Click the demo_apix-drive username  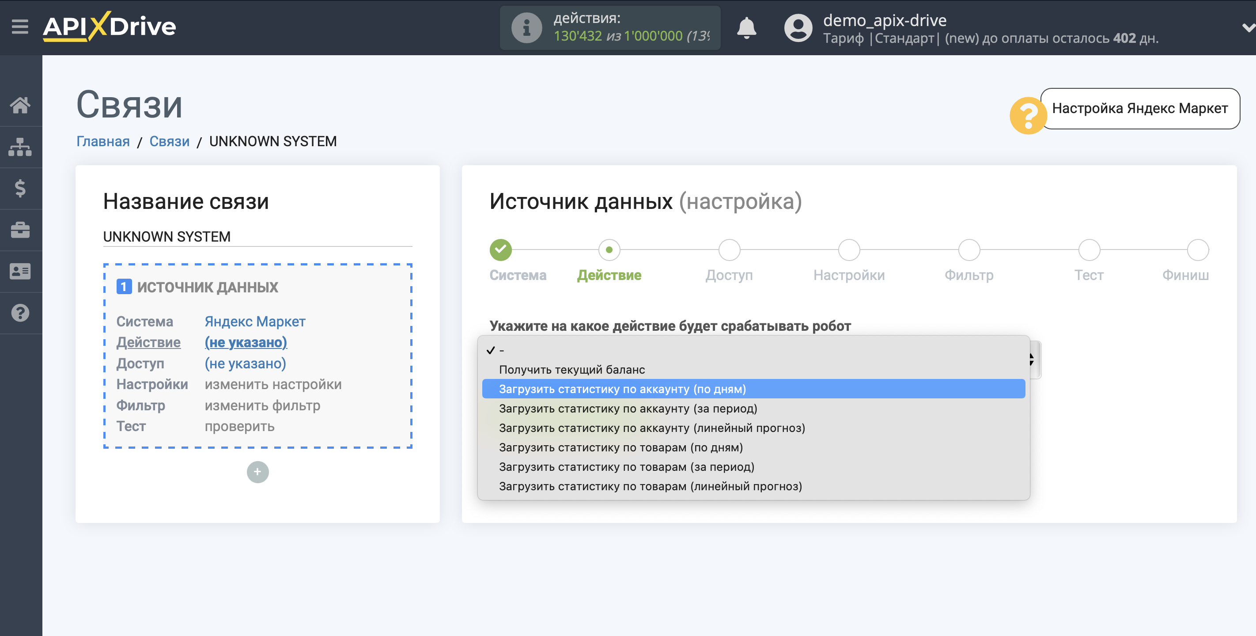click(x=885, y=20)
